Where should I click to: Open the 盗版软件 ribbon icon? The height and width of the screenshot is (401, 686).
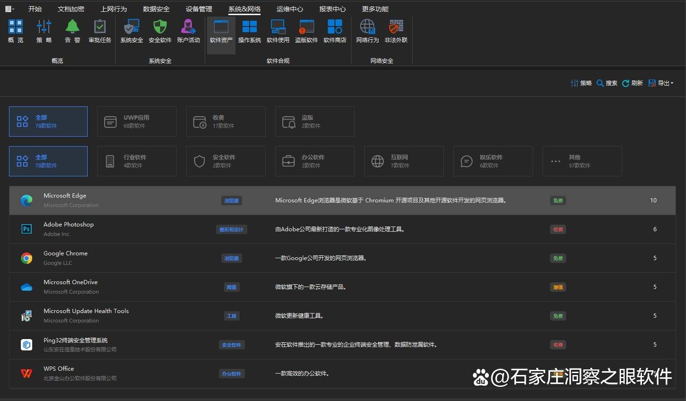point(307,31)
